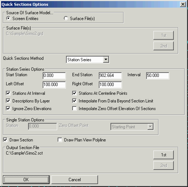Click the Left Offset field
188x187 pixels.
pos(54,85)
